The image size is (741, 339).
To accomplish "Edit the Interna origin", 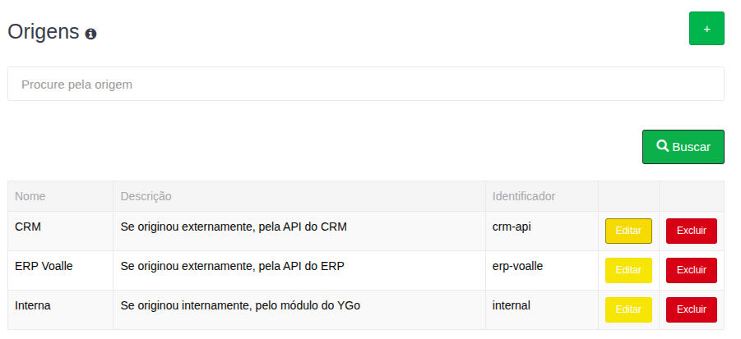I will (x=628, y=309).
